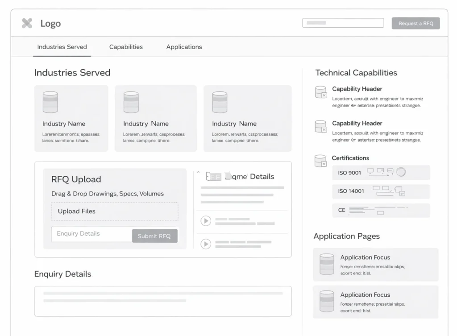The width and height of the screenshot is (457, 336).
Task: Click the icon above the third Industry Name card
Action: tap(220, 102)
